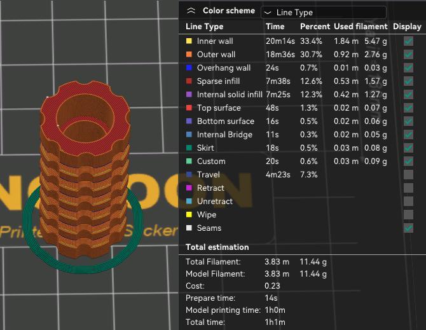Select the Bottom surface row label
The width and height of the screenshot is (426, 330).
pos(226,121)
